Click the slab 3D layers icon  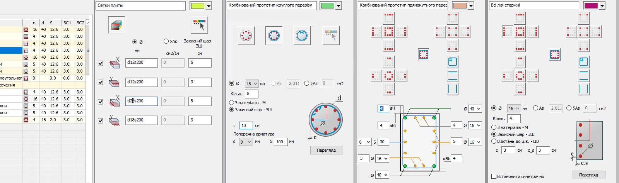[x=116, y=25]
